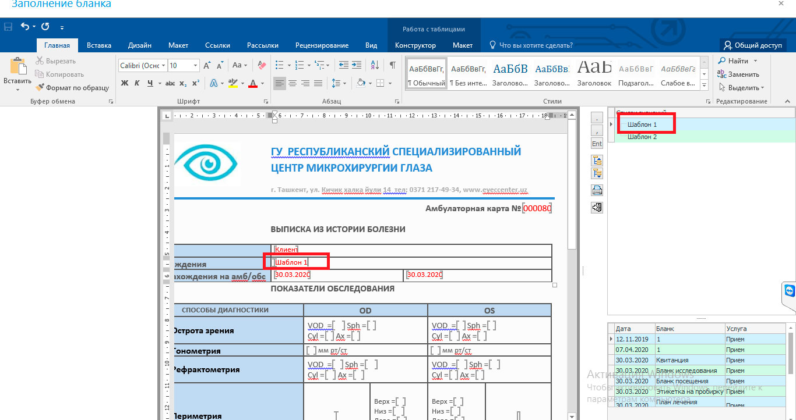
Task: Open the highlight color dropdown arrow
Action: tap(242, 83)
